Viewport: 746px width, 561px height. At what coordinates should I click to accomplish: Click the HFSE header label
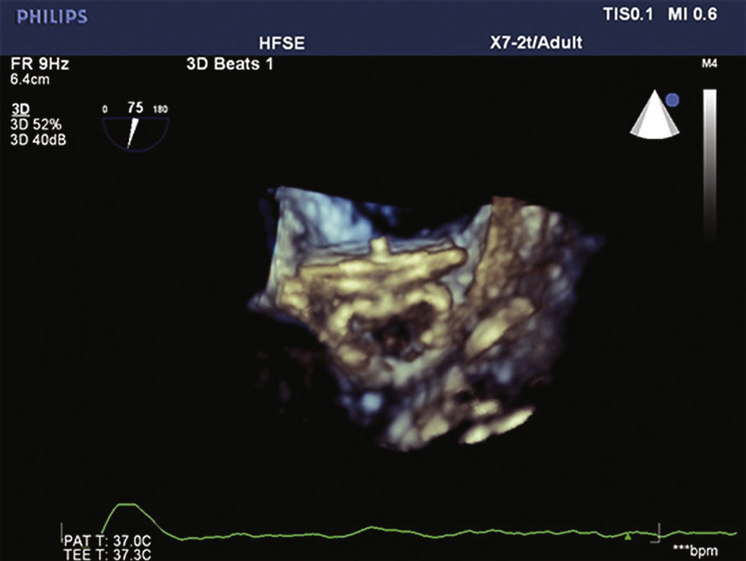(281, 43)
